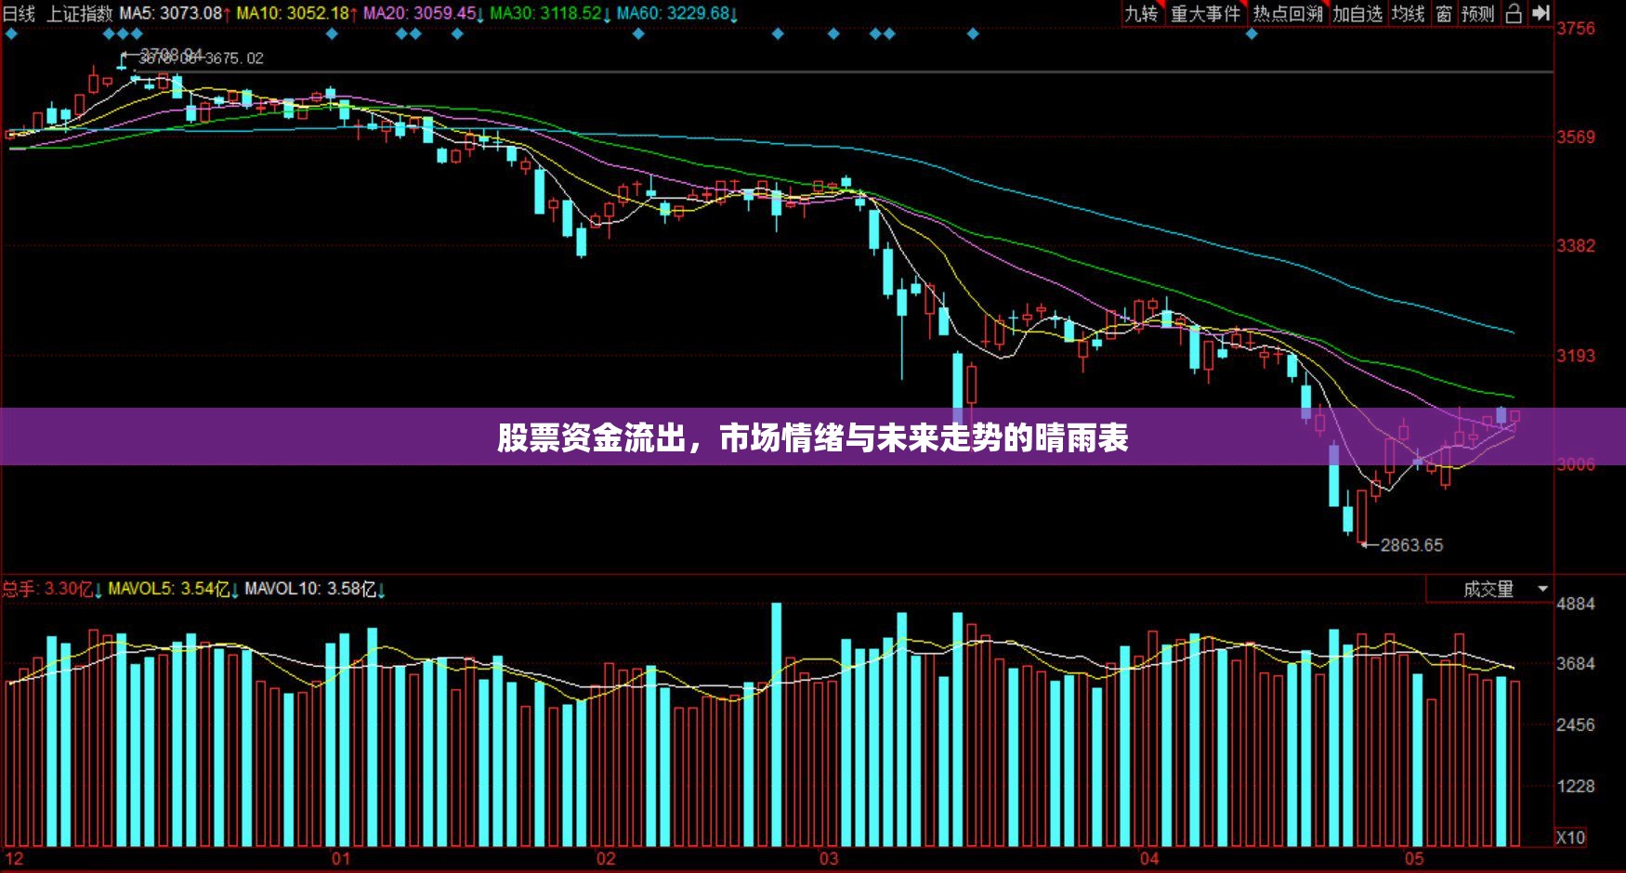This screenshot has height=873, width=1626.
Task: Click the leftmost blue diamond event marker
Action: click(x=11, y=34)
